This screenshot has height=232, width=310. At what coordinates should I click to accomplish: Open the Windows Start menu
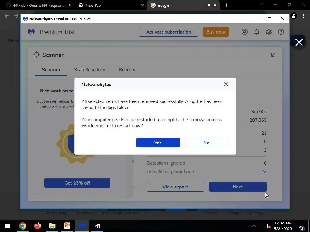tap(7, 226)
